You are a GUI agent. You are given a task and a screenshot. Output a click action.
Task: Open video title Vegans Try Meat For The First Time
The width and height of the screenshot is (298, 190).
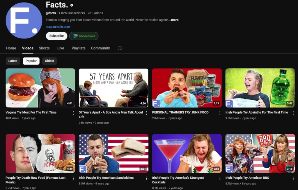pyautogui.click(x=31, y=112)
